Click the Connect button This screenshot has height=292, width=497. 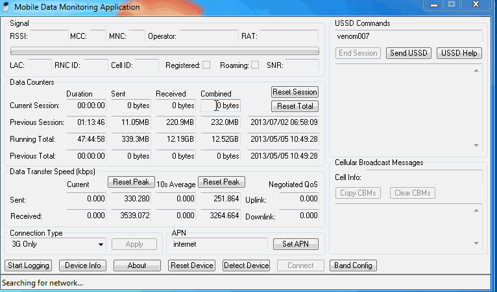(300, 265)
